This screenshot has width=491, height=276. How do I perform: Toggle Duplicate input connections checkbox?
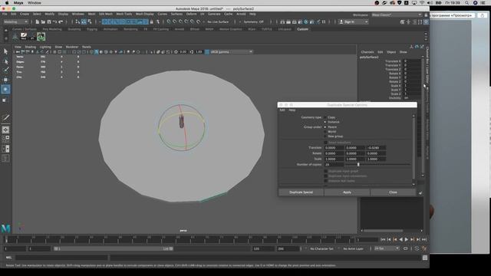click(x=325, y=176)
